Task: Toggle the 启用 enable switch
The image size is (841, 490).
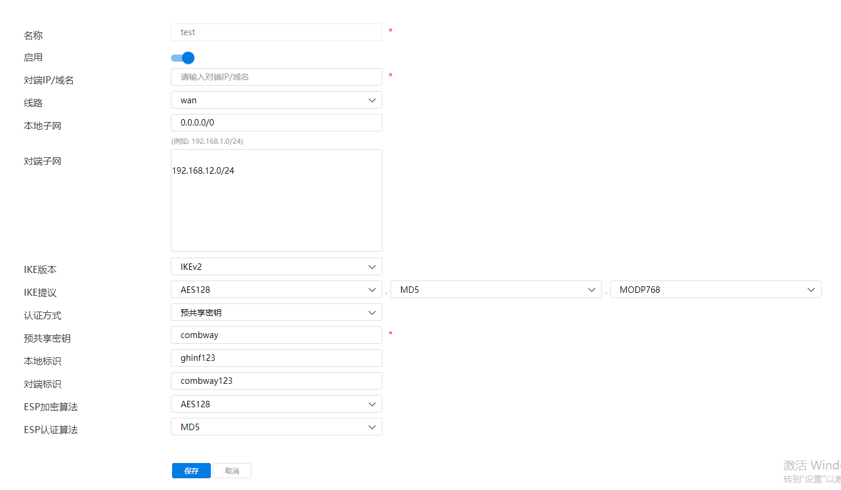Action: pyautogui.click(x=183, y=58)
